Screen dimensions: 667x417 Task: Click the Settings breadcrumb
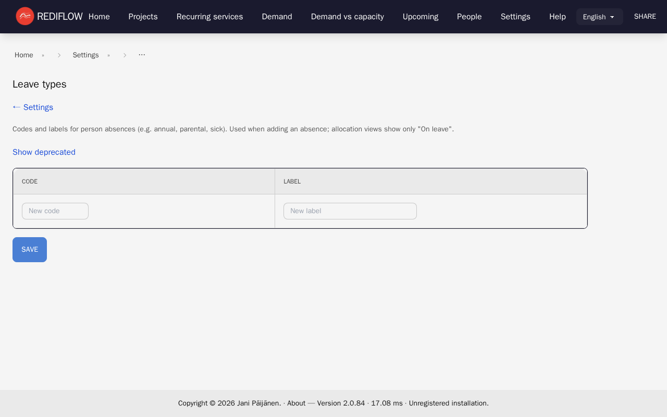85,55
